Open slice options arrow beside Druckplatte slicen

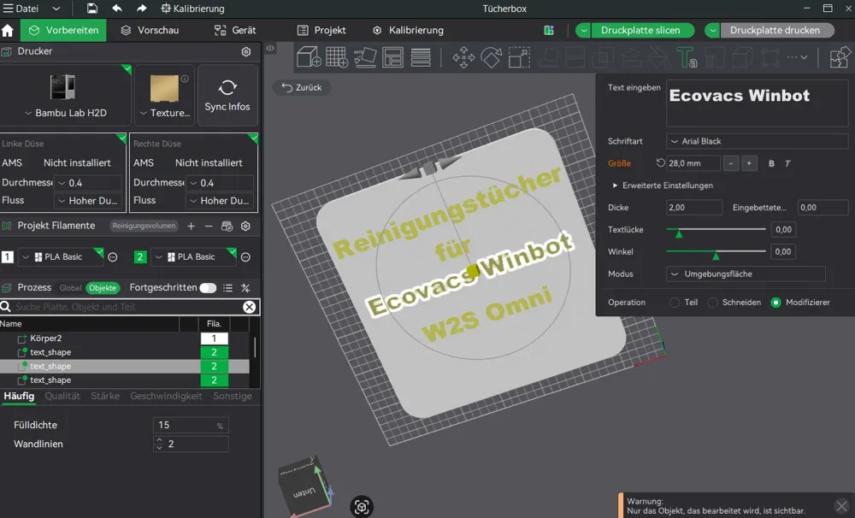(583, 31)
